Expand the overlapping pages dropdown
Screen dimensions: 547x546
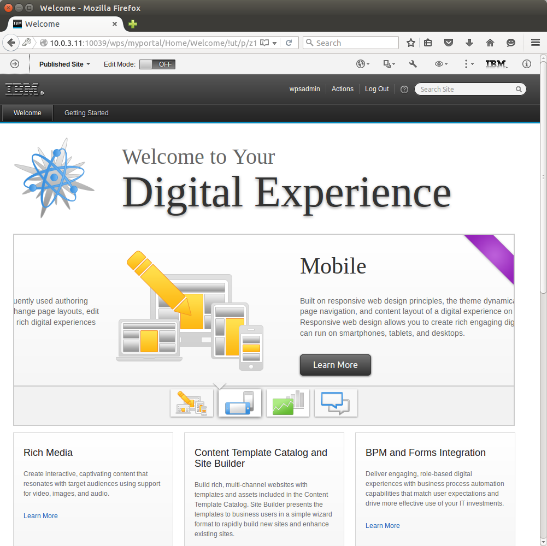[389, 64]
